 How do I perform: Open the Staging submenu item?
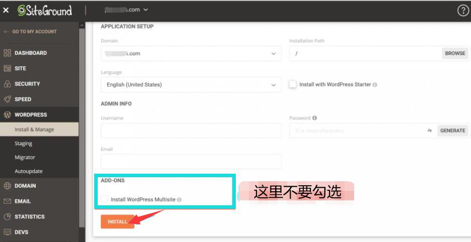tap(23, 144)
